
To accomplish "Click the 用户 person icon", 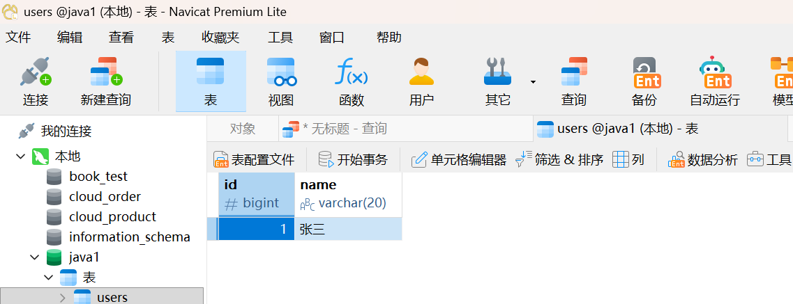I will [x=422, y=72].
